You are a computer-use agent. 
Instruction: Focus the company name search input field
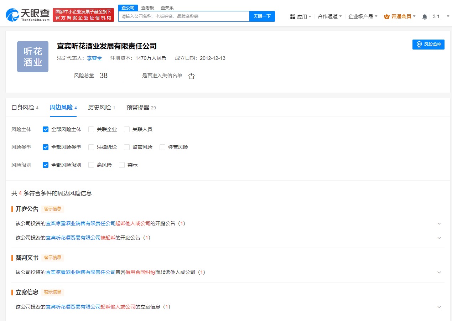click(184, 16)
